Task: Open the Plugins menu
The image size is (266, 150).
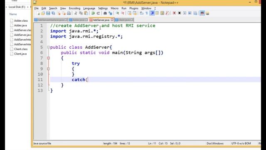Action: 134,8
